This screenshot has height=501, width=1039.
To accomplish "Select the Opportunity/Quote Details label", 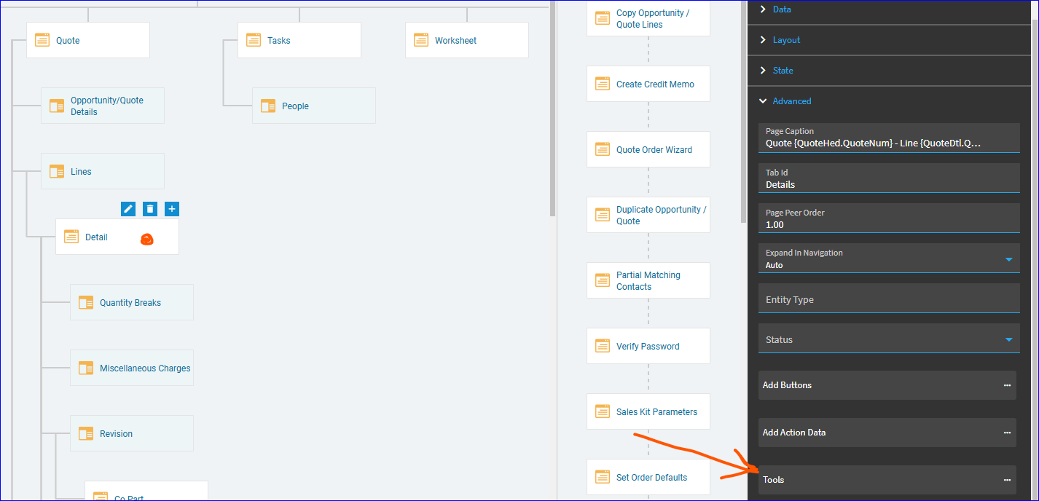I will point(107,106).
